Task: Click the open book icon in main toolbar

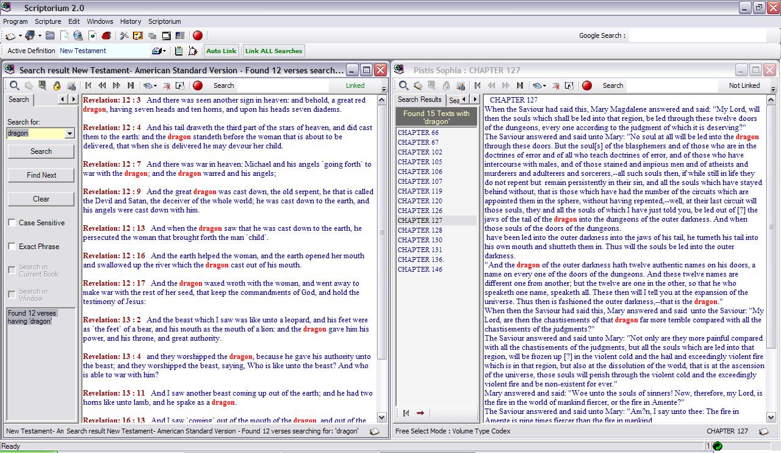Action: [x=10, y=36]
